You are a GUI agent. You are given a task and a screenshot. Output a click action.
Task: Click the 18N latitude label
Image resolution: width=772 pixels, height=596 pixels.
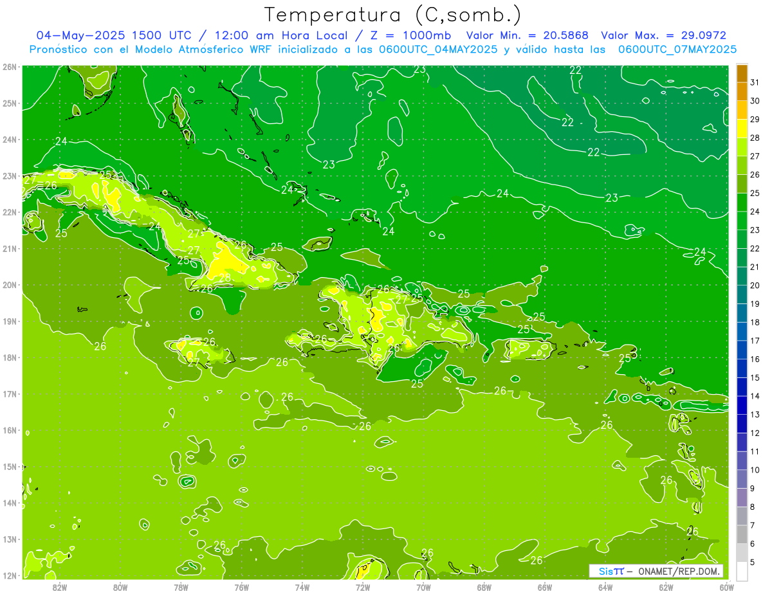coord(9,357)
